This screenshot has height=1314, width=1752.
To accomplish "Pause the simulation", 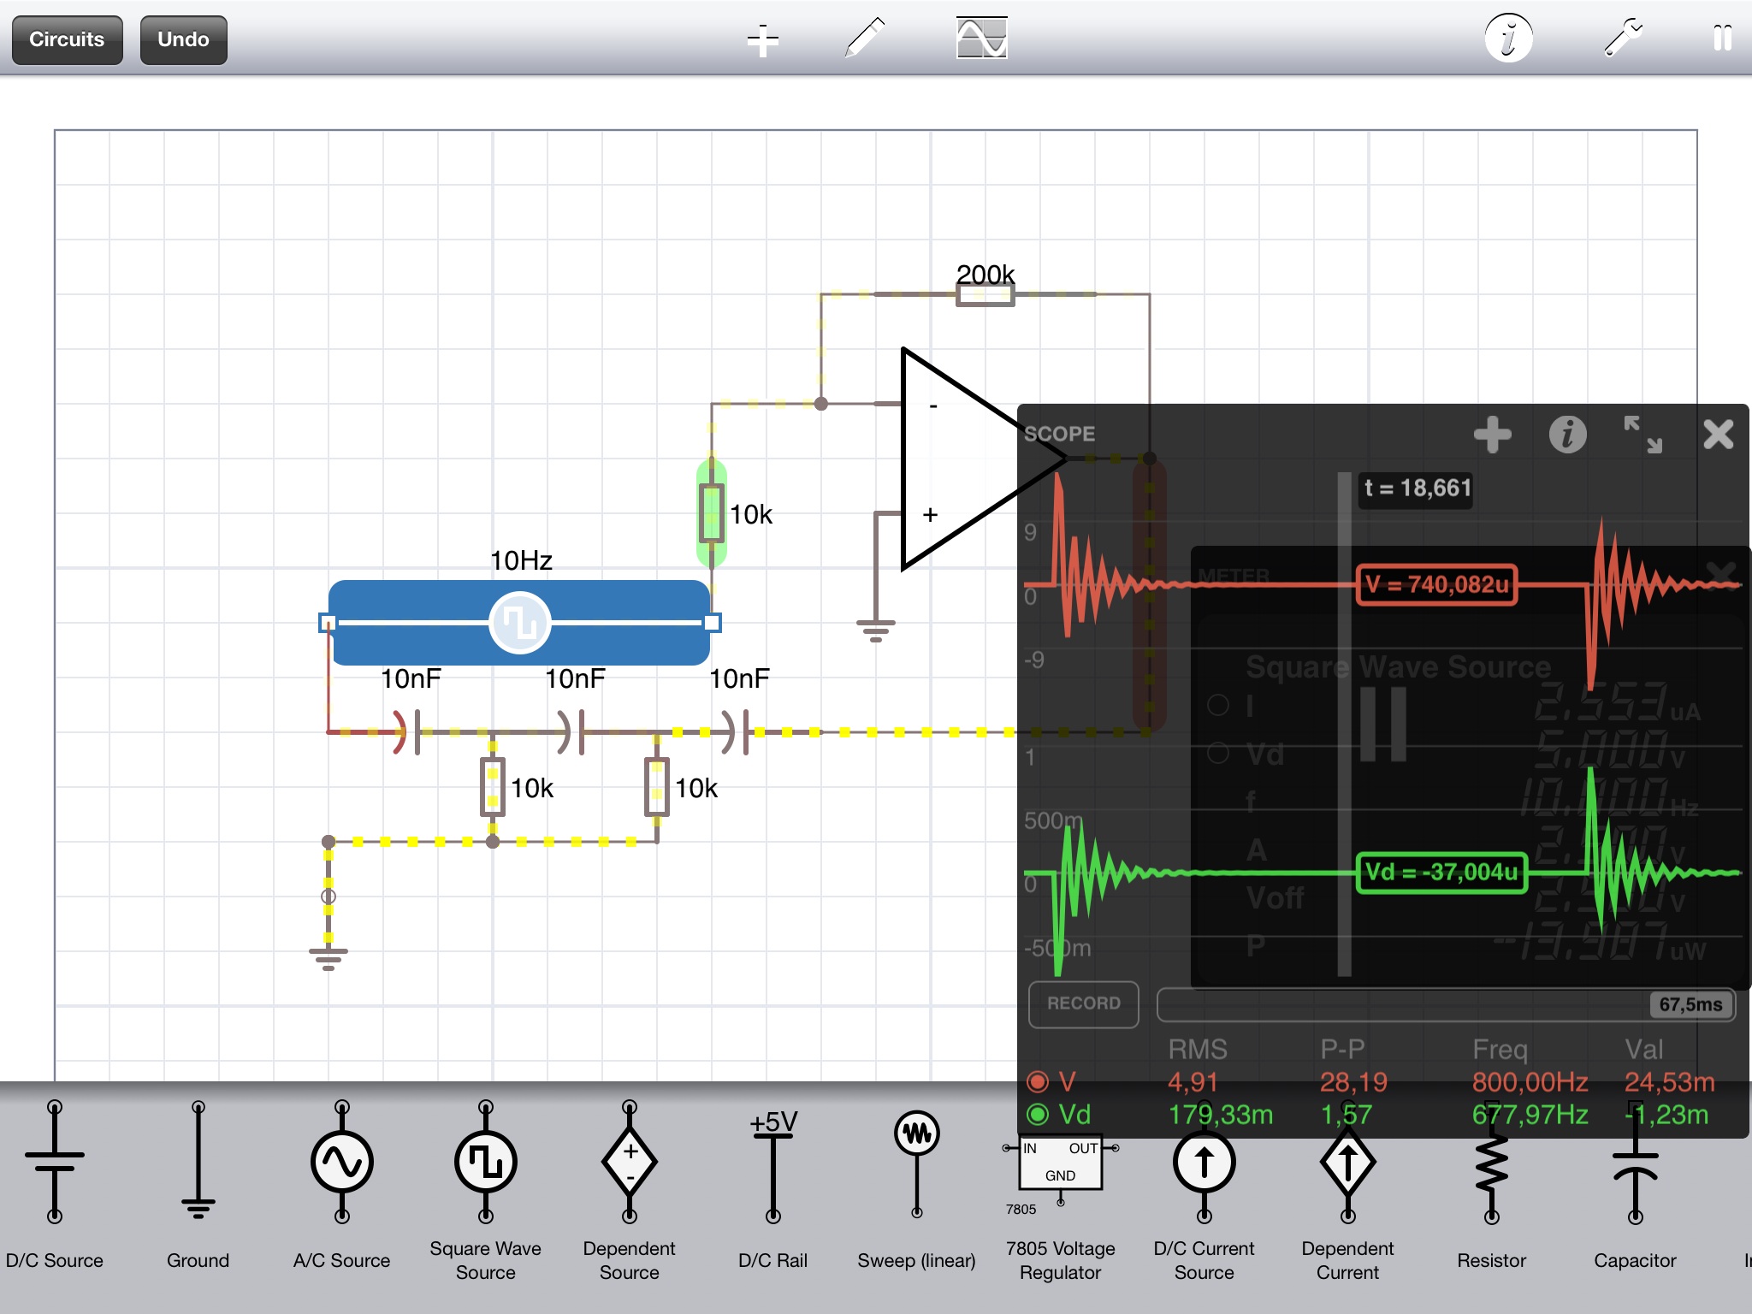I will (x=1722, y=38).
